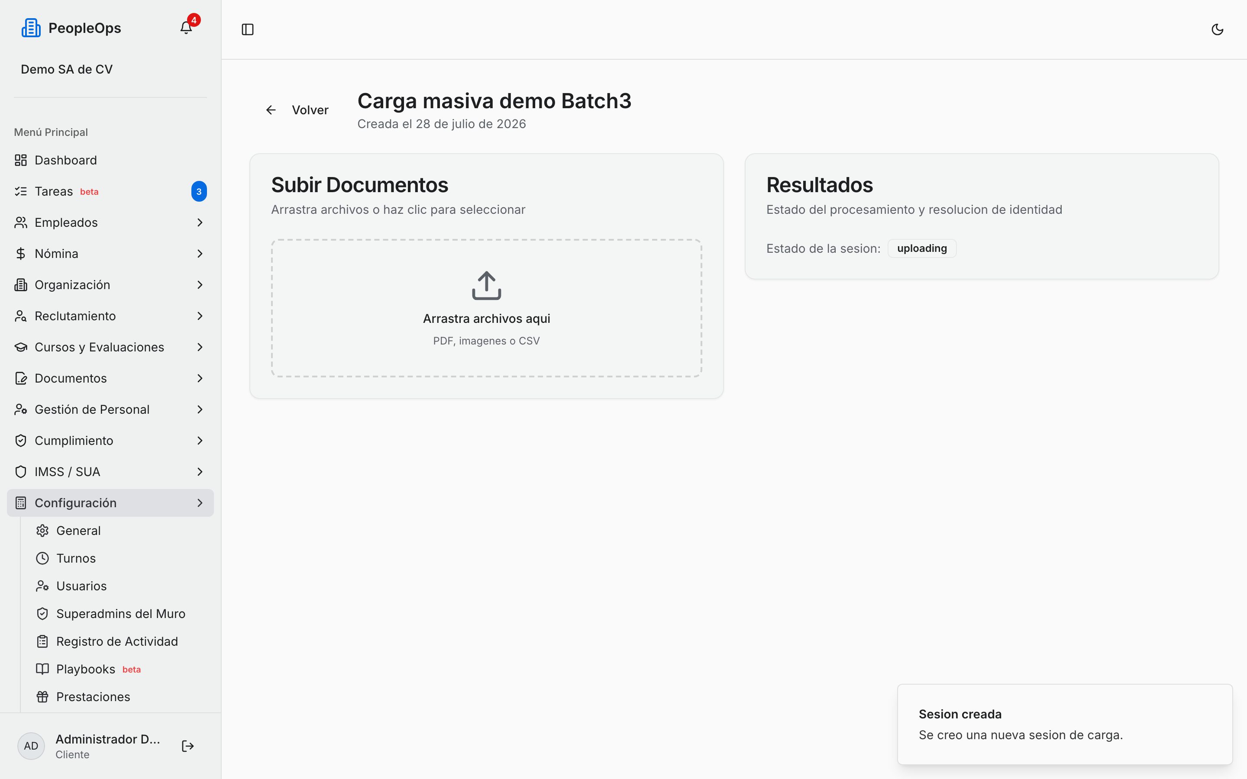Switch to dark mode moon icon
The width and height of the screenshot is (1247, 779).
(1217, 29)
